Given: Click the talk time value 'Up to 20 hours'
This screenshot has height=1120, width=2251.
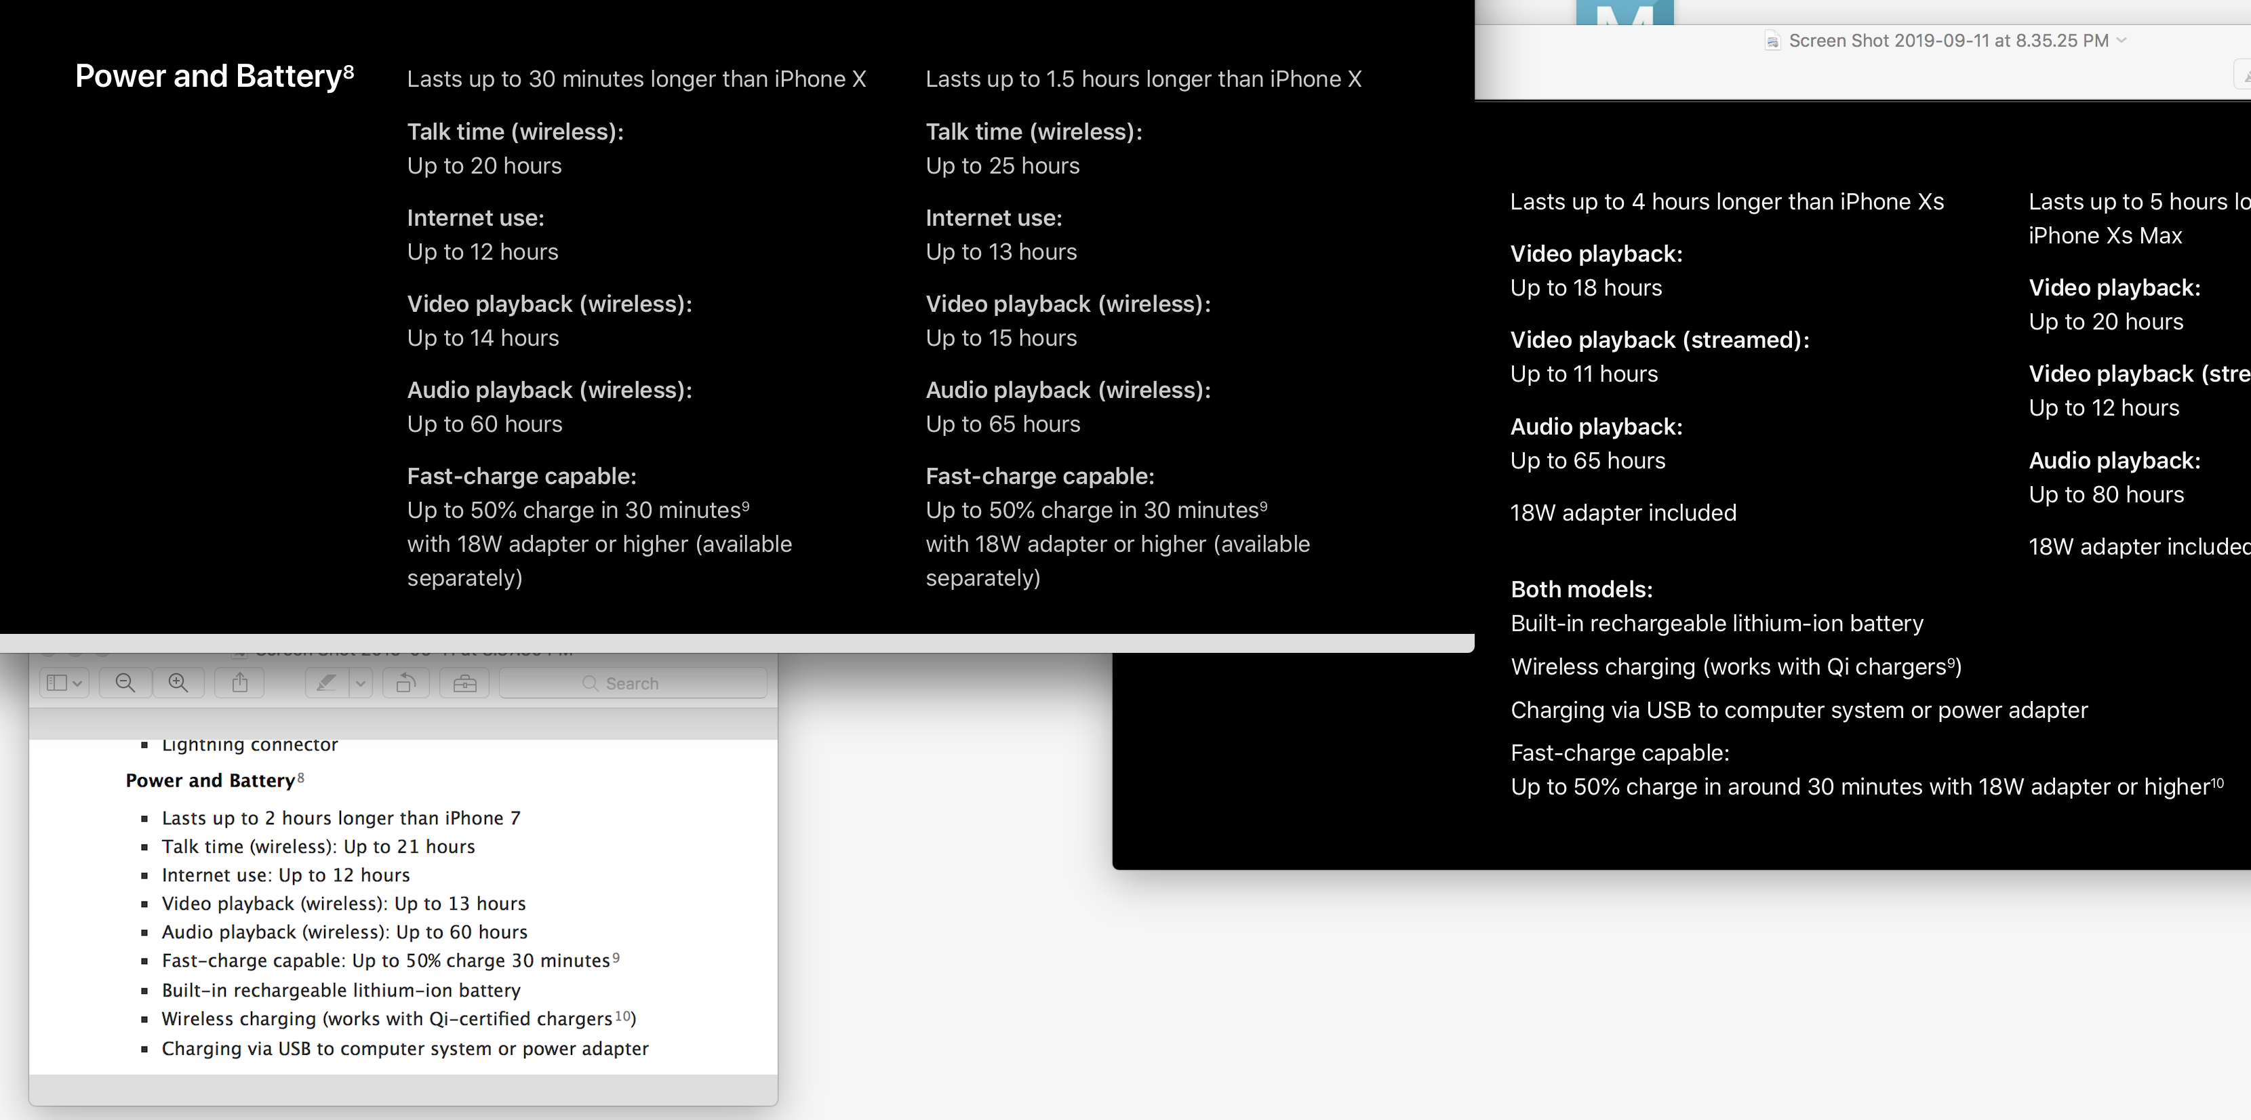Looking at the screenshot, I should pos(484,166).
